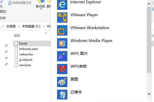Image resolution: width=154 pixels, height=102 pixels.
Task: Select the lmhosts.sam file name
Action: (x=29, y=49)
